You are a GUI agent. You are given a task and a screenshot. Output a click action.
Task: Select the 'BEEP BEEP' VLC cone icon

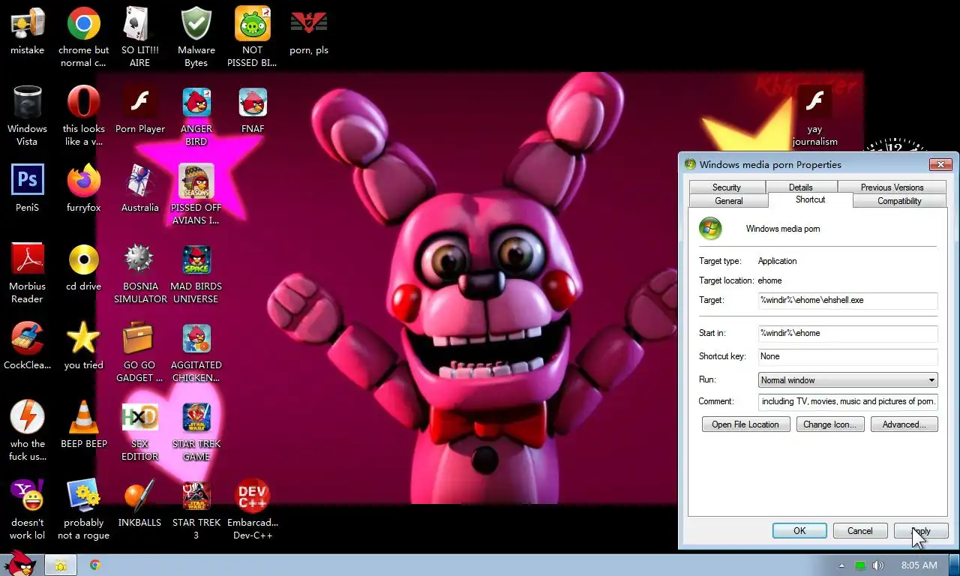click(x=84, y=424)
